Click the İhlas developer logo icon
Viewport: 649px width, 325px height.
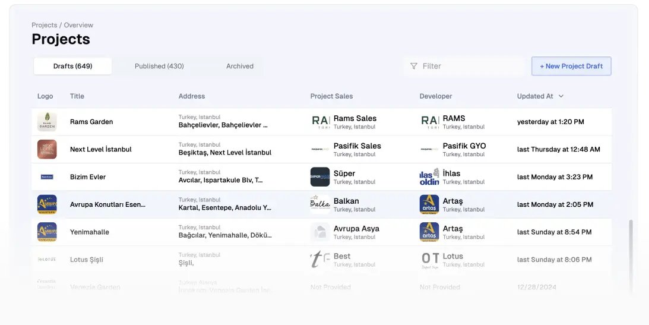tap(429, 177)
